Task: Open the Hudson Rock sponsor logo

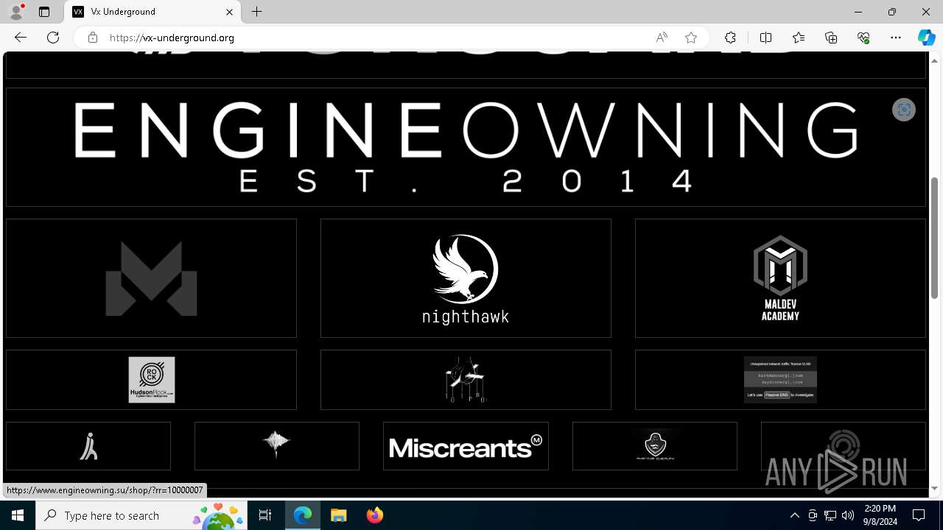Action: pyautogui.click(x=151, y=380)
